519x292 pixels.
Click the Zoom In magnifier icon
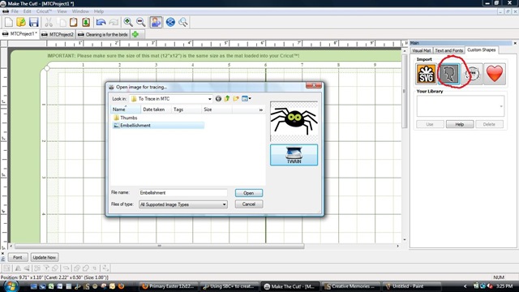pos(128,22)
